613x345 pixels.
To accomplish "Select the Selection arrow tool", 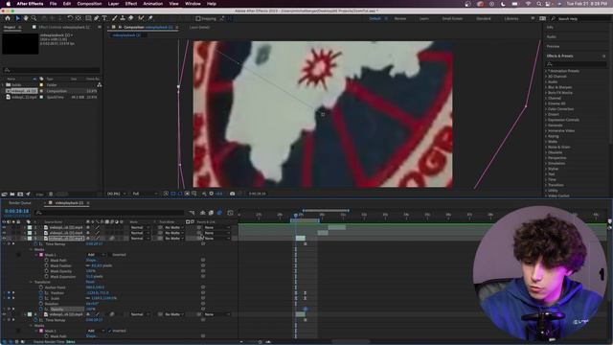I will tap(17, 18).
